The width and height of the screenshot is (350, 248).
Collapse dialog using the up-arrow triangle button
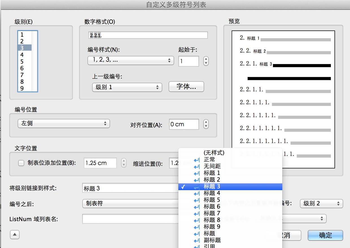coord(15,234)
